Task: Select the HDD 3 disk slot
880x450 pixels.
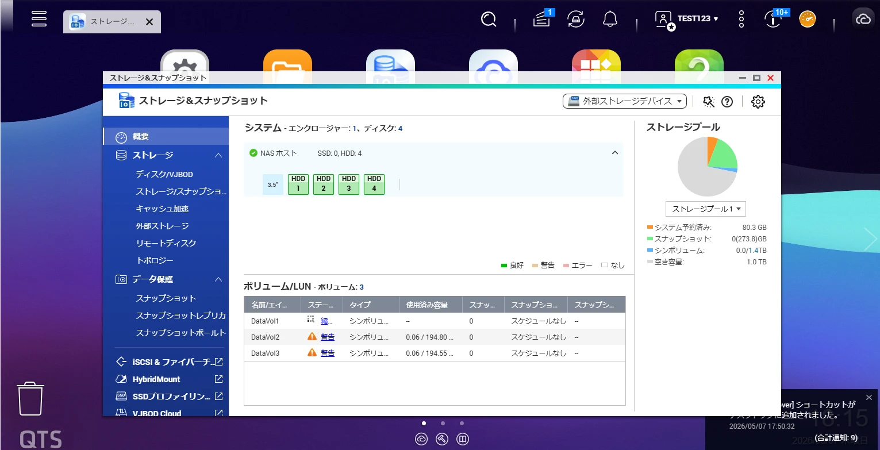Action: [349, 184]
